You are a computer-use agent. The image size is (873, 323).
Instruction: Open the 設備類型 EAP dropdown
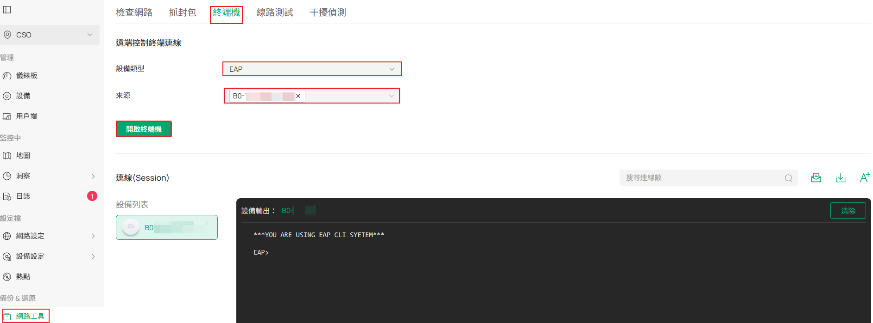(311, 69)
